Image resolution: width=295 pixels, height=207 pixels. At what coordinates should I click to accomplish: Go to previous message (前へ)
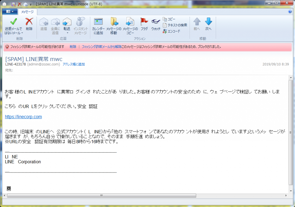pos(197,24)
